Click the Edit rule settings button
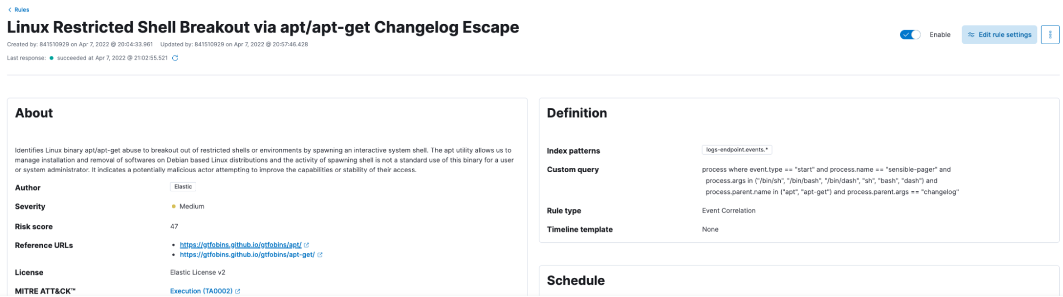Image resolution: width=1063 pixels, height=297 pixels. pyautogui.click(x=999, y=35)
